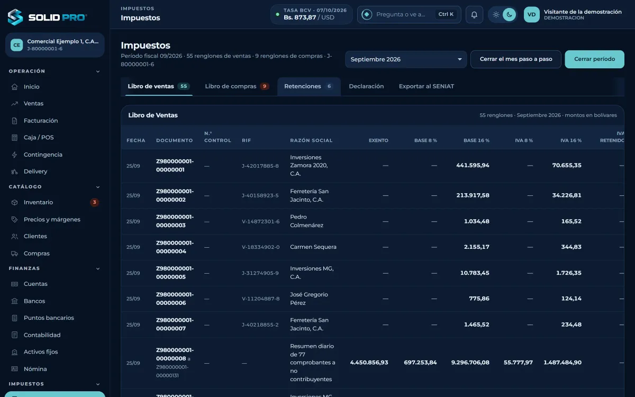The height and width of the screenshot is (397, 635).
Task: Click the Facturación document icon
Action: 15,121
